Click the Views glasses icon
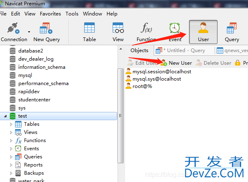The image size is (248, 182). tap(18, 132)
